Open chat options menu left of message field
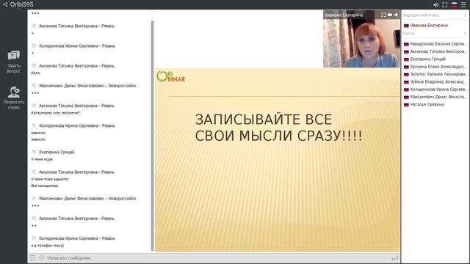The image size is (470, 264). pyautogui.click(x=32, y=257)
